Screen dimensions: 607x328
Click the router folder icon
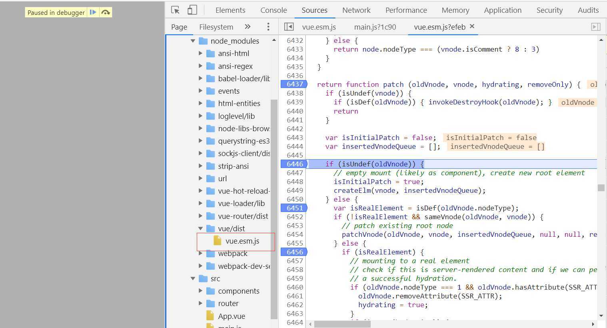coord(211,304)
